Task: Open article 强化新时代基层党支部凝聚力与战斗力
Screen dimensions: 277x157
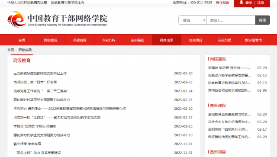Action: pyautogui.click(x=42, y=100)
